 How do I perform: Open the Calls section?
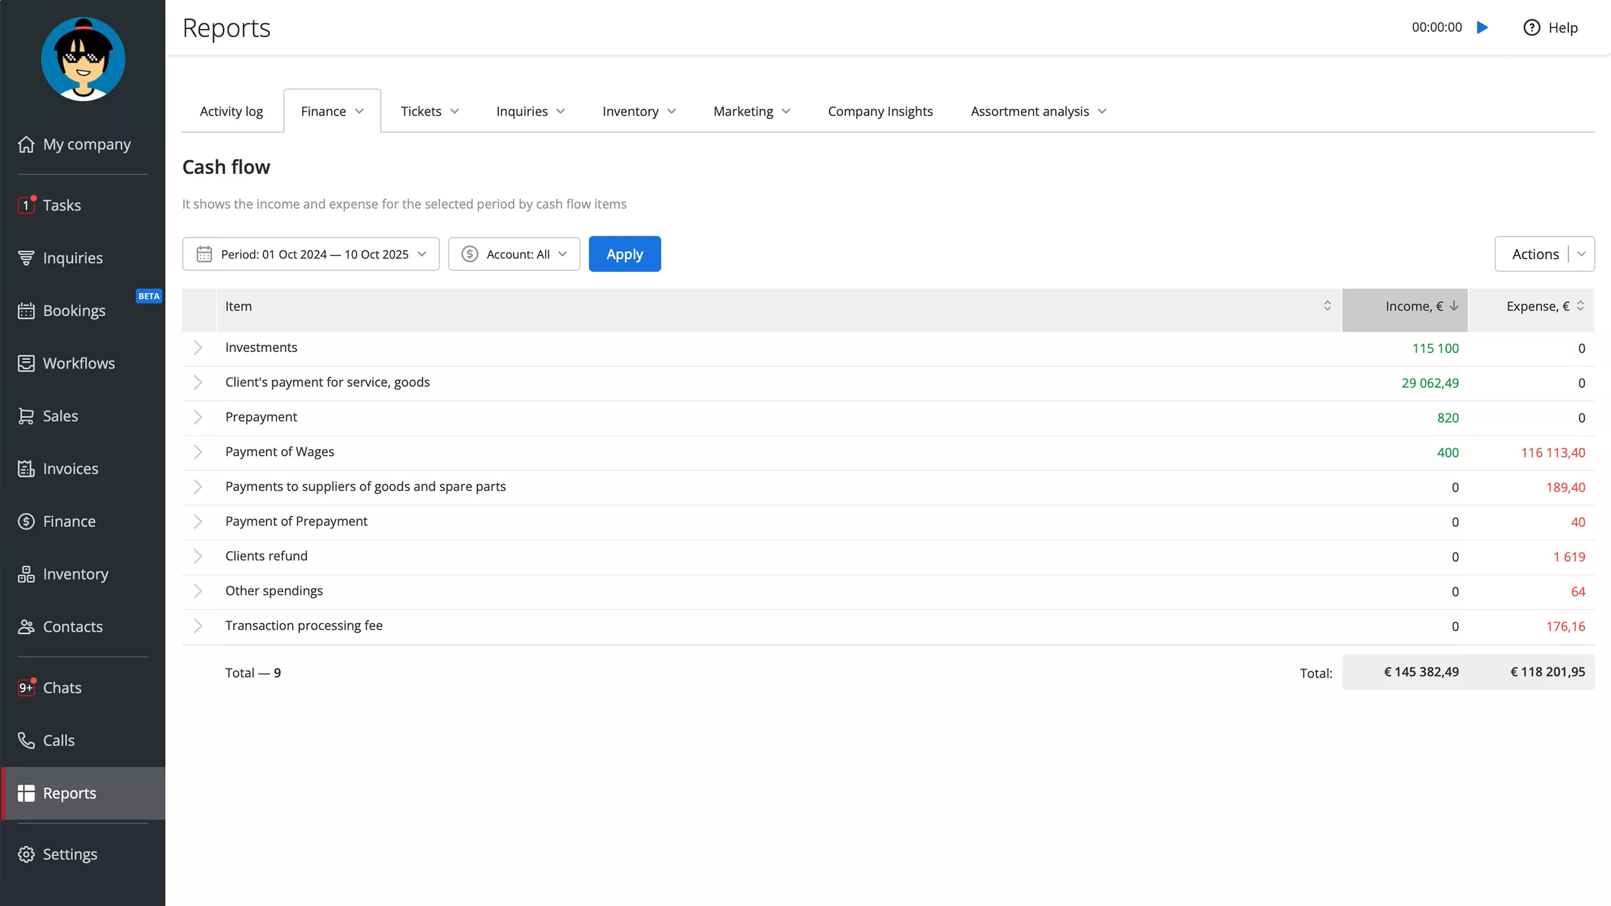click(x=59, y=740)
